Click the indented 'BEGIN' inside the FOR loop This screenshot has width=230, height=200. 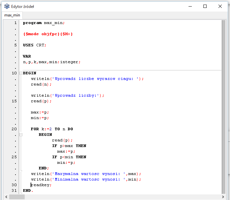pyautogui.click(x=45, y=135)
